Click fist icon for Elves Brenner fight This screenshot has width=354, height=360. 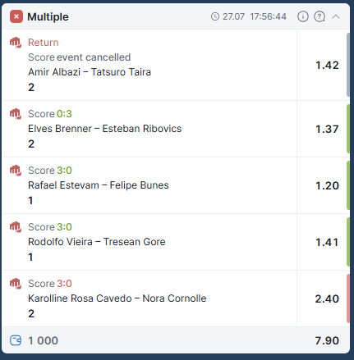tap(16, 114)
